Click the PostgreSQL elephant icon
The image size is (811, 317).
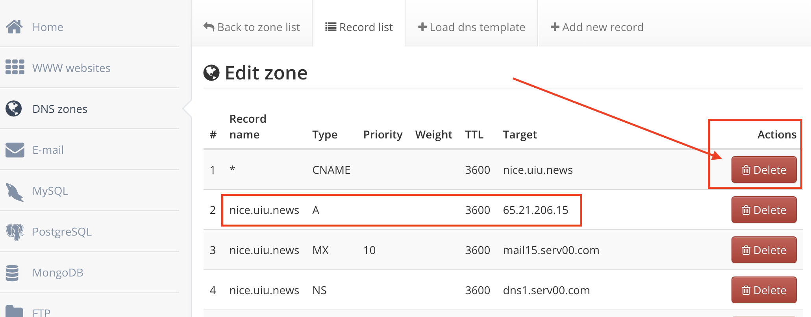tap(15, 232)
